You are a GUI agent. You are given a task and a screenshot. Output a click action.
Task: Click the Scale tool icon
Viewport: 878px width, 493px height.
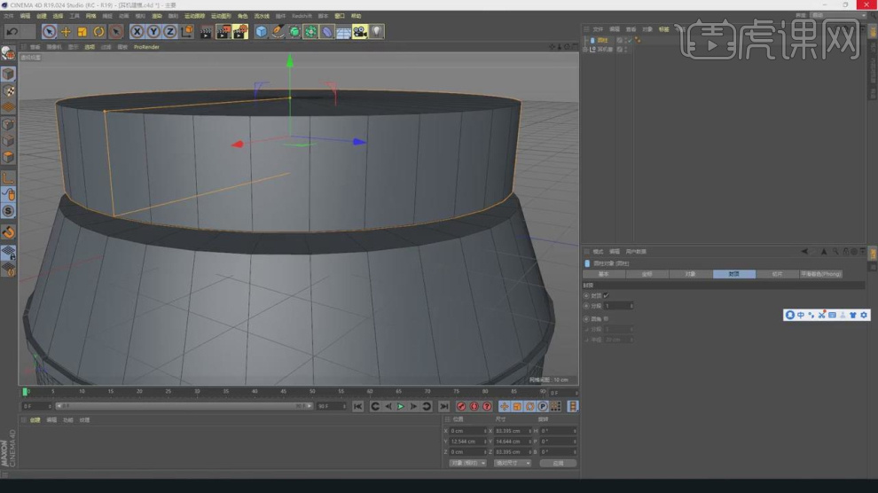(82, 32)
